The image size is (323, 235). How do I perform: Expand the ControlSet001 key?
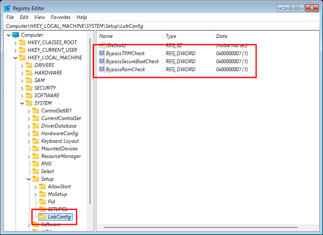click(x=29, y=111)
